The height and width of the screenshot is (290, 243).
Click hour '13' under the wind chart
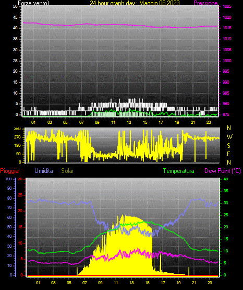[x=129, y=122]
